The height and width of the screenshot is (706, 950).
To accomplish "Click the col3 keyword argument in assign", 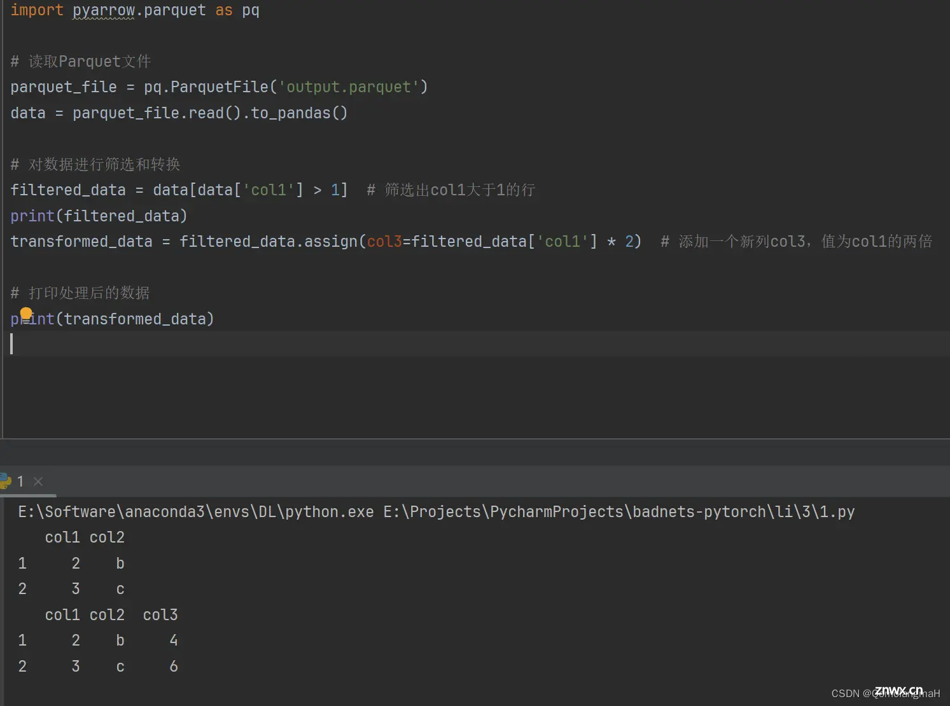I will coord(384,242).
